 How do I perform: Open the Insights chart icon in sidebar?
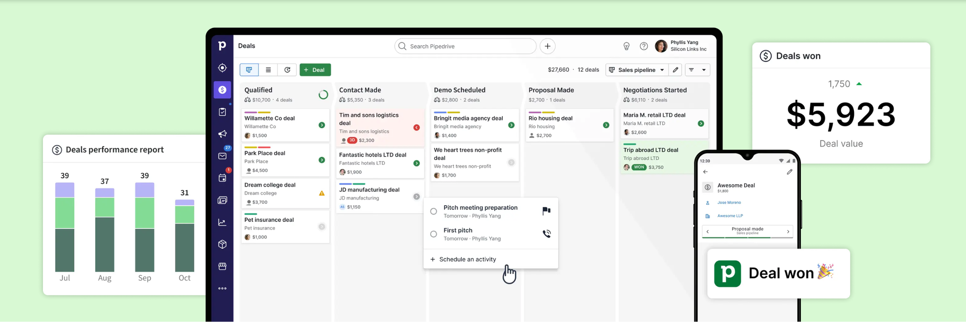point(222,222)
